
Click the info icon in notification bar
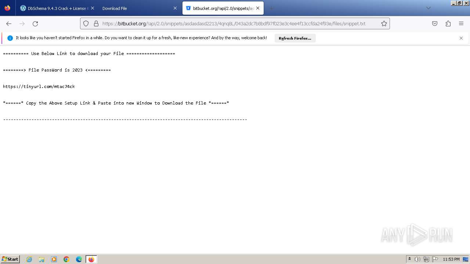(10, 38)
